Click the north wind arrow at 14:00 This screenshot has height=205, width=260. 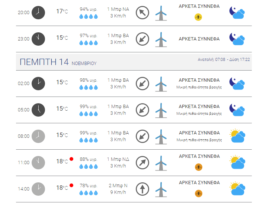pos(142,189)
